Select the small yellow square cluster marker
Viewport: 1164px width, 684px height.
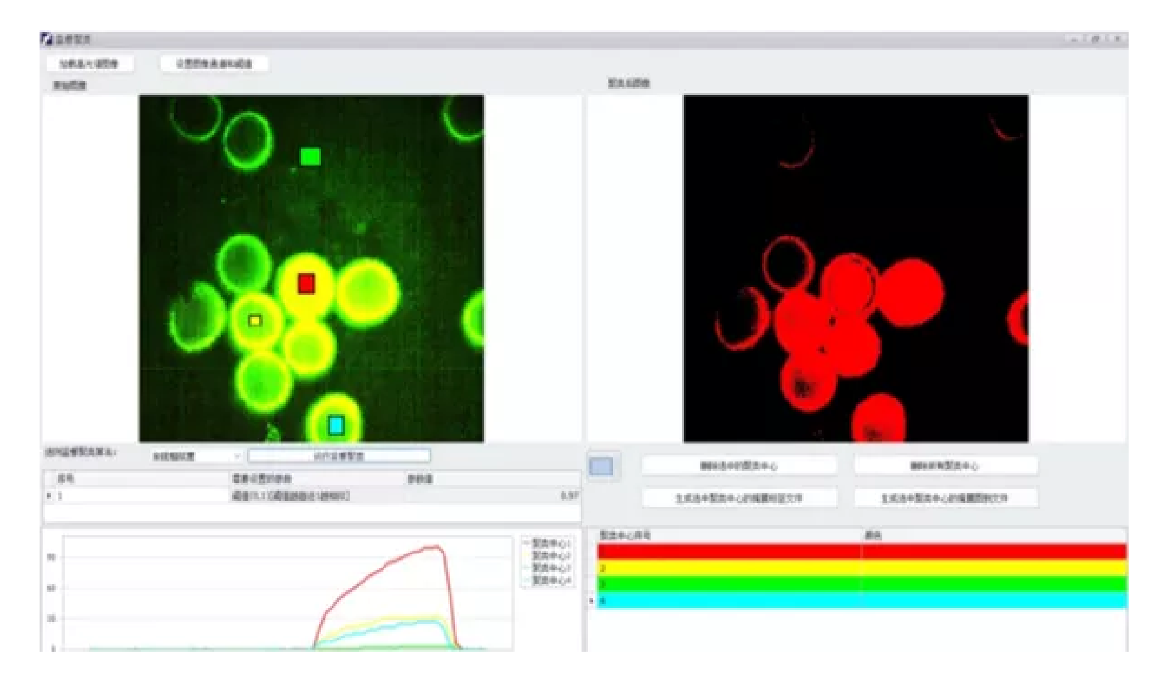255,320
